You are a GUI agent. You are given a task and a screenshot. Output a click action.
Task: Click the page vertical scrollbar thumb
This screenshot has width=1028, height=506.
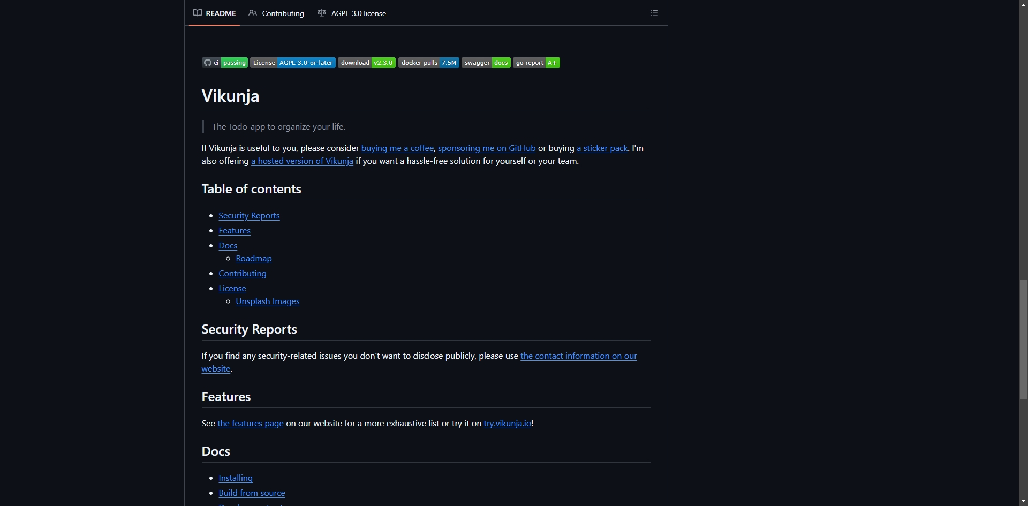[1023, 339]
